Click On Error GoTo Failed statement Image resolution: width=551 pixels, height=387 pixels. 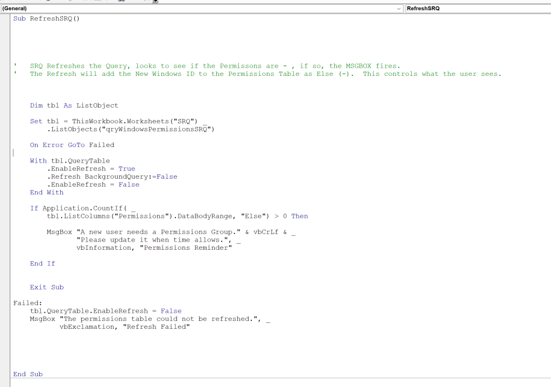coord(72,145)
